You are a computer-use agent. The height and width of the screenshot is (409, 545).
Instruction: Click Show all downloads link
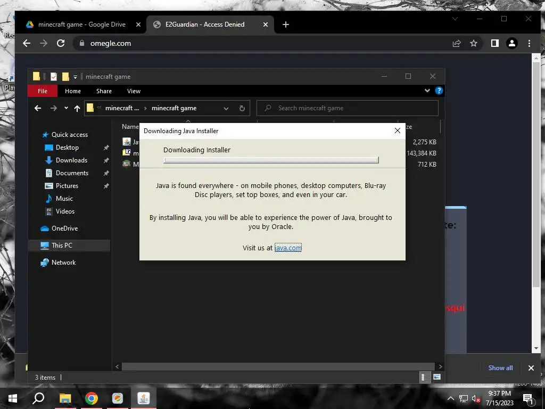tap(500, 367)
